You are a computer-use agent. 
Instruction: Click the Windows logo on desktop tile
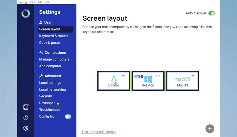(148, 79)
